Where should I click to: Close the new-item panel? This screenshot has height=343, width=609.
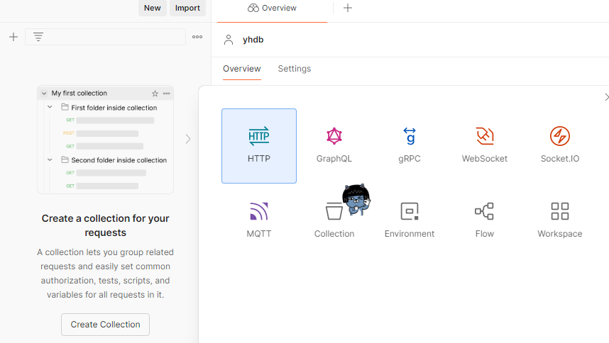(x=606, y=97)
